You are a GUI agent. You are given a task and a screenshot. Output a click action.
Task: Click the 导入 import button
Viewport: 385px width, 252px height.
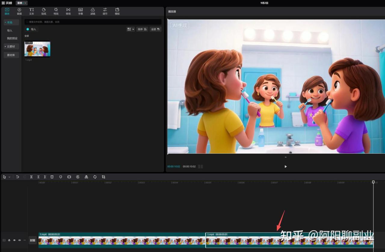coord(31,29)
